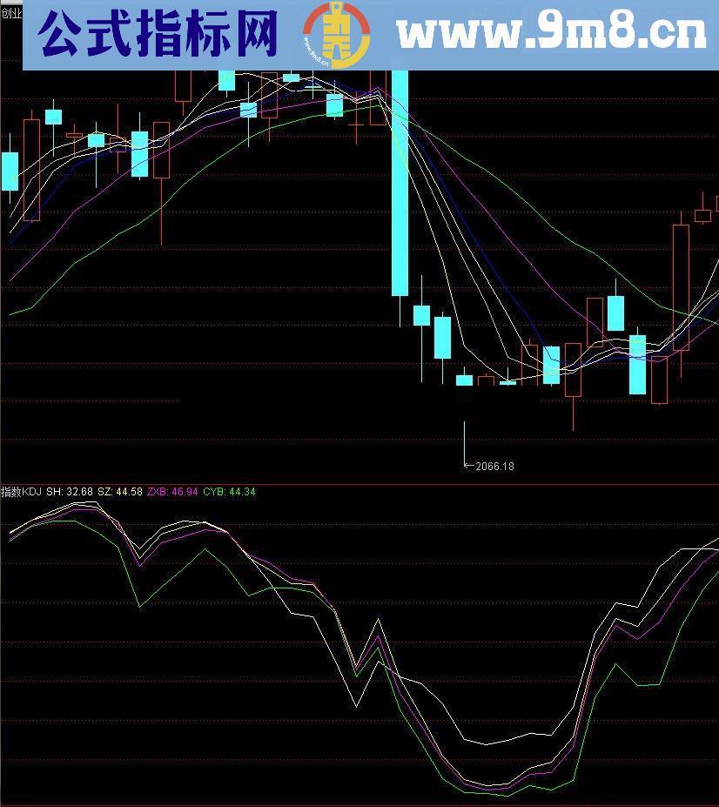Click the divider between price and KDJ panels
Image resolution: width=719 pixels, height=807 pixels.
[359, 484]
